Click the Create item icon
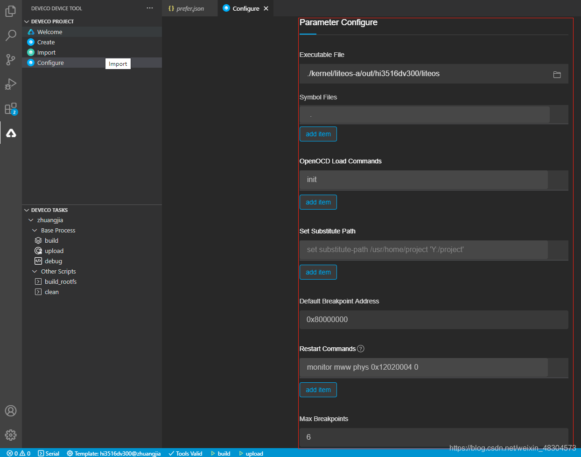This screenshot has width=581, height=457. point(31,42)
